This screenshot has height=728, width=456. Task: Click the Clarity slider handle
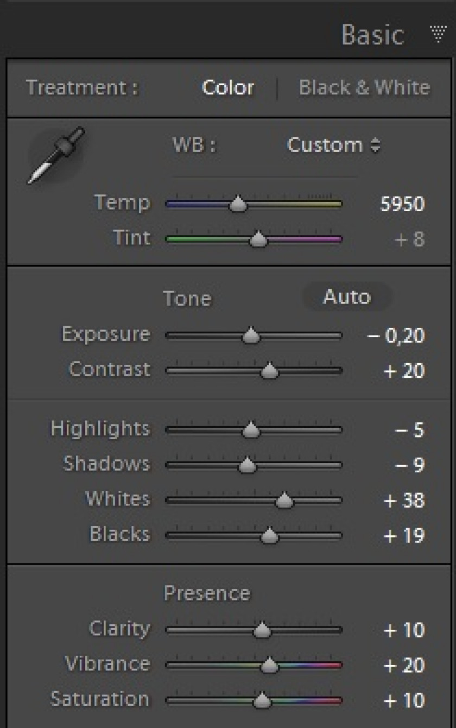tap(262, 630)
